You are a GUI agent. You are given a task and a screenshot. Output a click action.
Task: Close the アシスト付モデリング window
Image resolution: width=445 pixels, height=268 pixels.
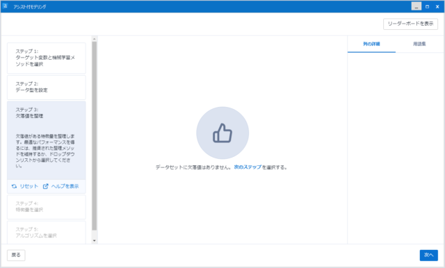[x=437, y=6]
